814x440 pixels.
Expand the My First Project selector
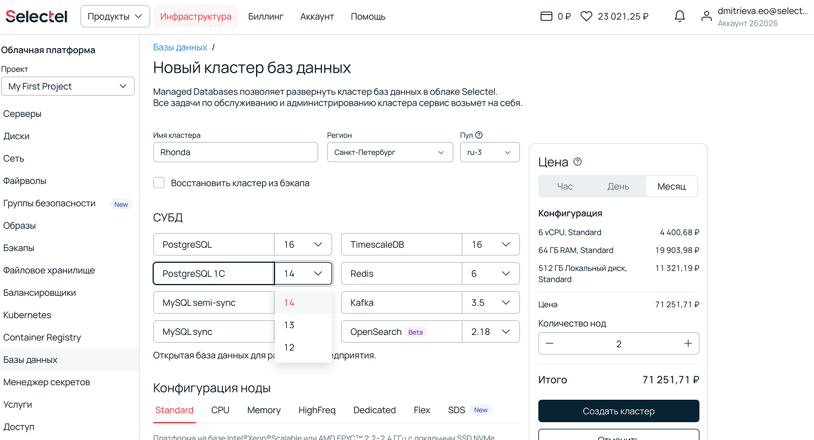coord(68,86)
